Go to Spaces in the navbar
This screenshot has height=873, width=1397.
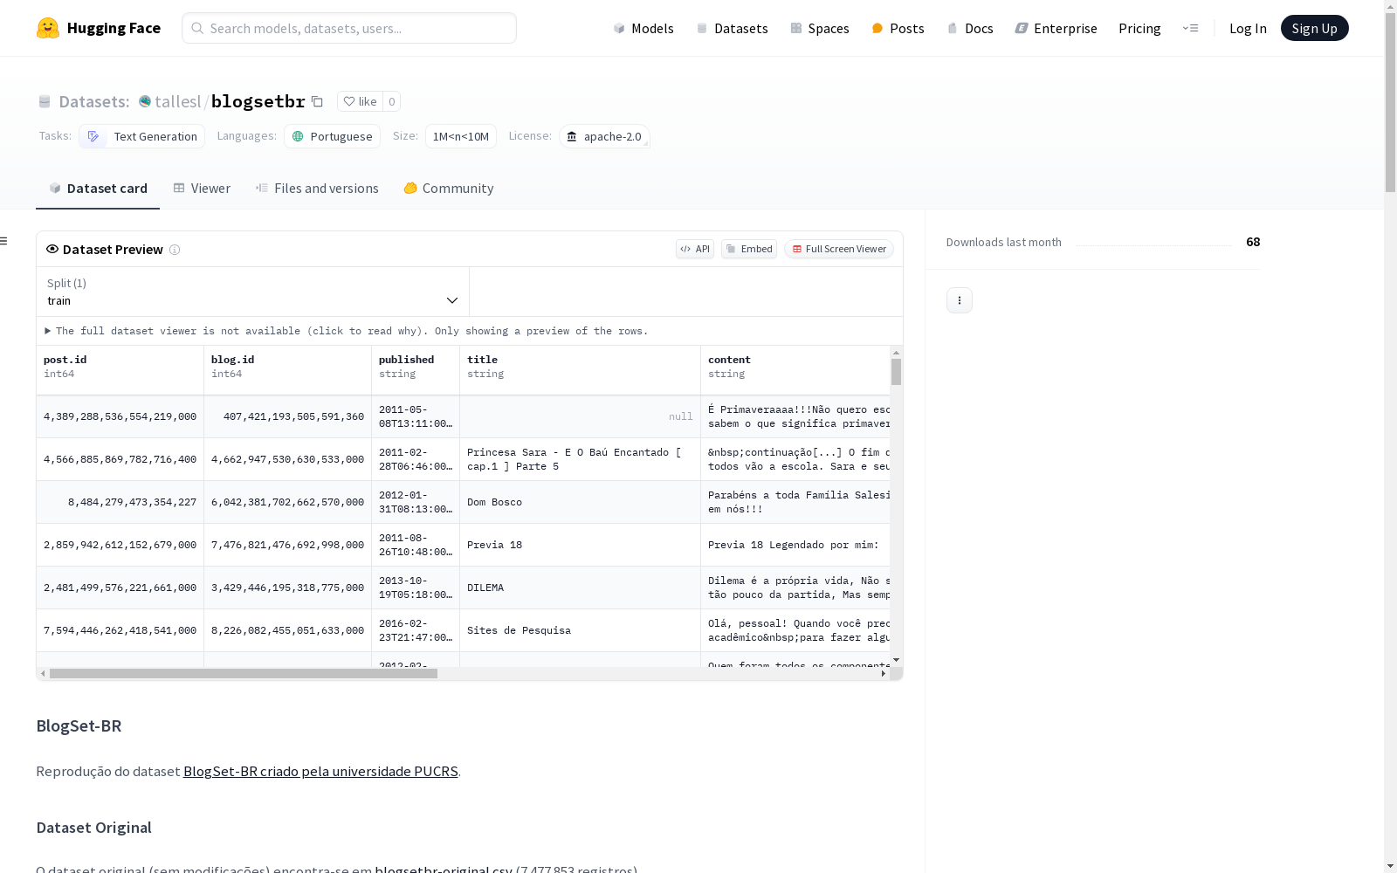click(820, 28)
